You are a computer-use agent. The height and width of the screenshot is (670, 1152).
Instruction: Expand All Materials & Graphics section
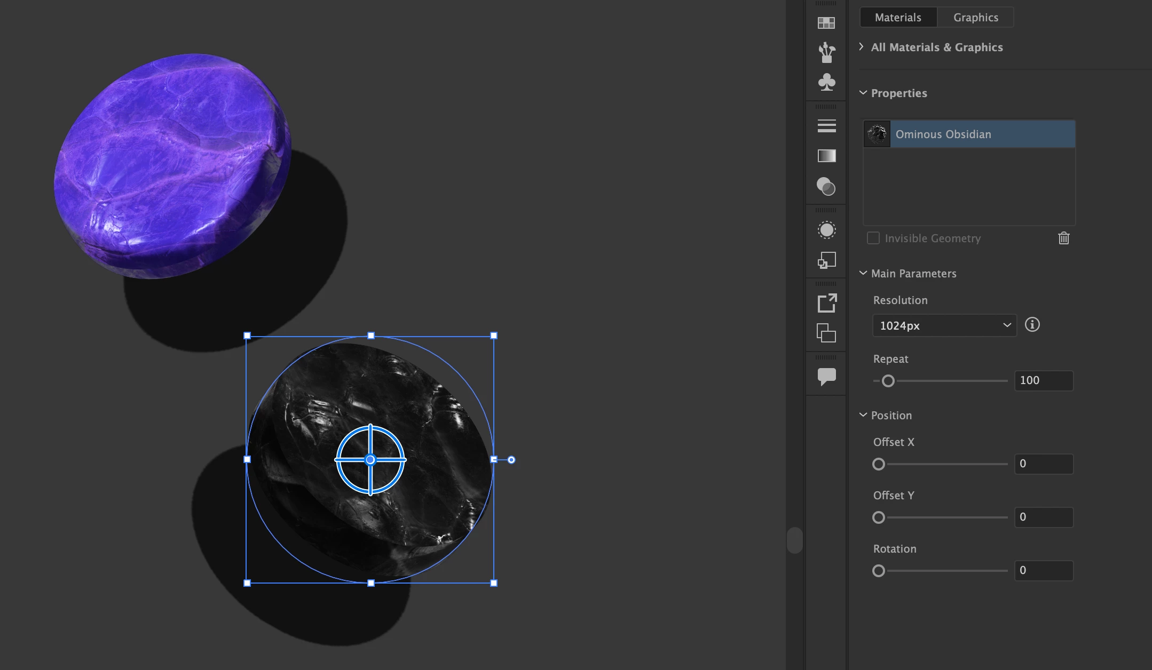862,47
